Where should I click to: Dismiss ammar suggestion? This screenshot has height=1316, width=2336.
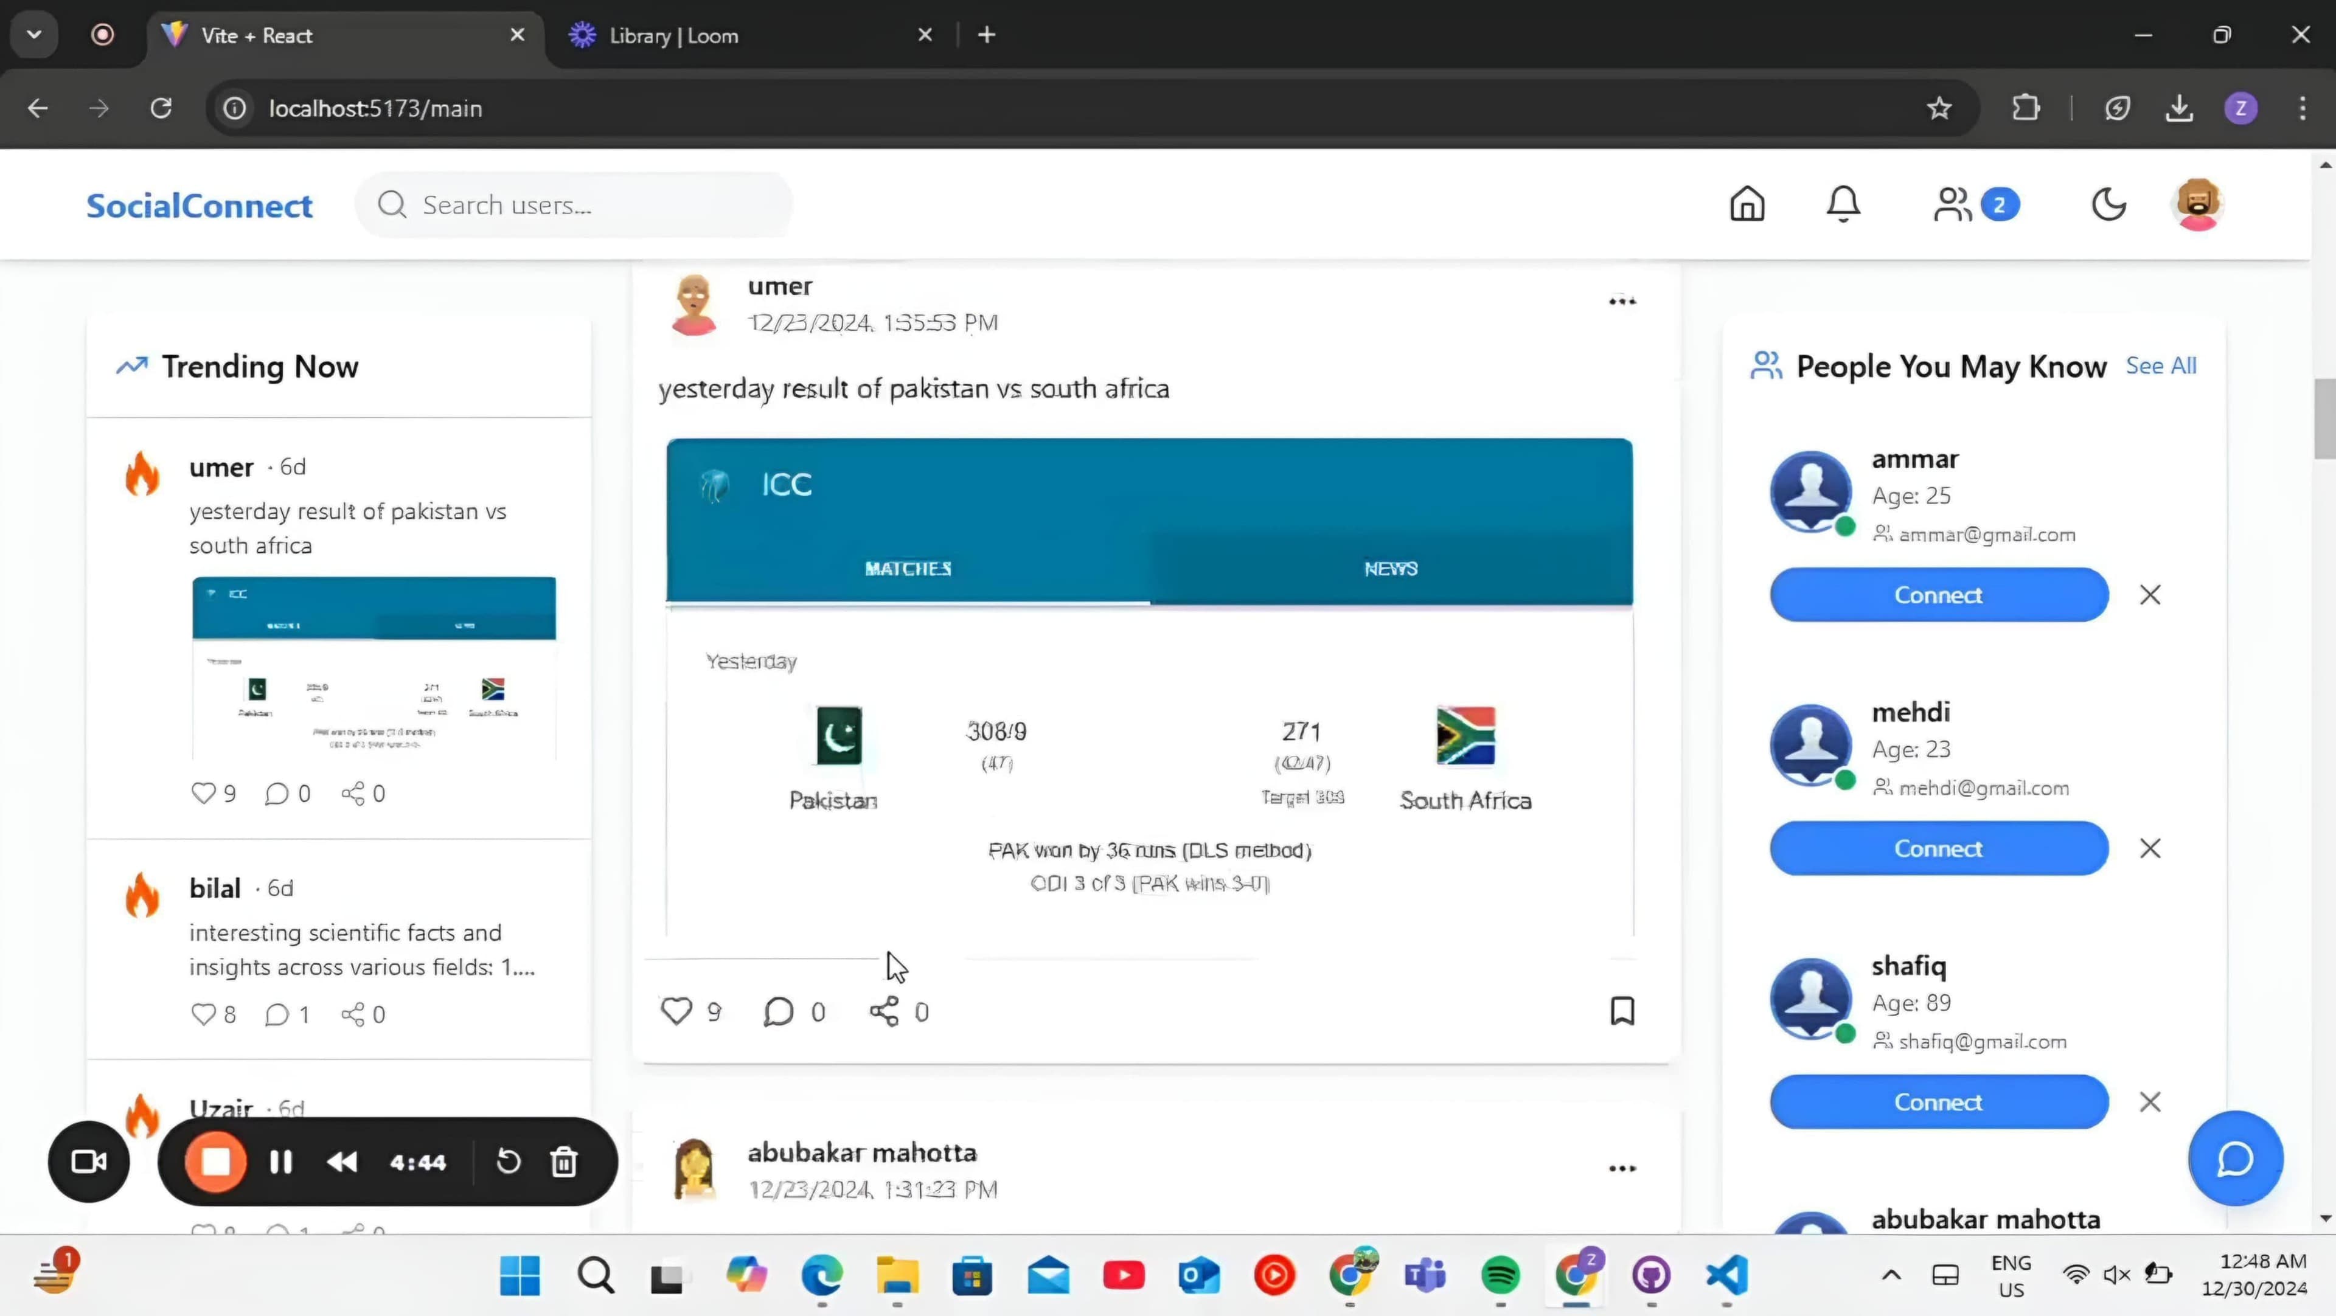2150,595
